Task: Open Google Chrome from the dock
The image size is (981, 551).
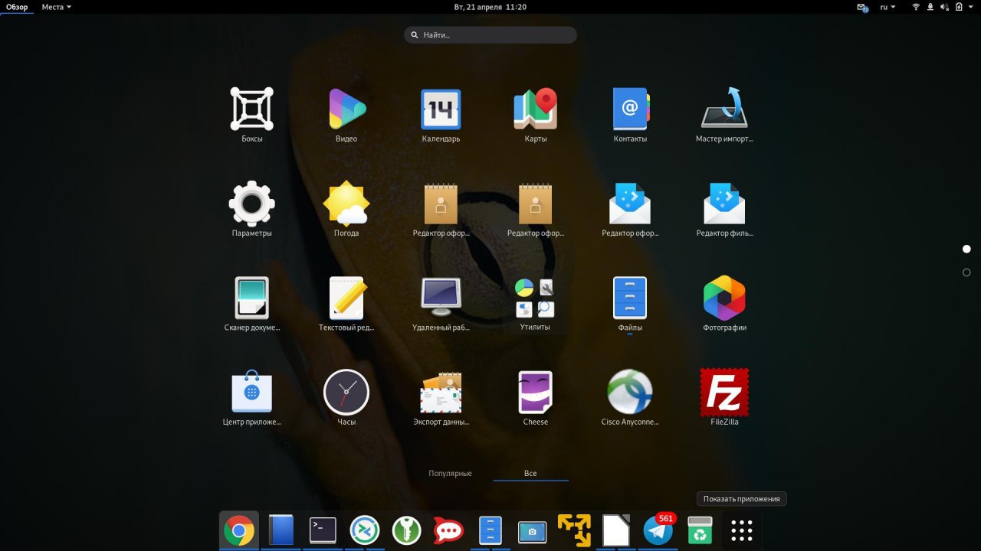Action: [x=239, y=530]
